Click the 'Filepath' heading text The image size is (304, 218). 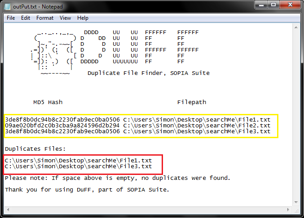click(x=192, y=102)
